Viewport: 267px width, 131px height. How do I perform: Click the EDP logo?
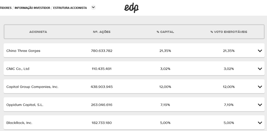131,8
